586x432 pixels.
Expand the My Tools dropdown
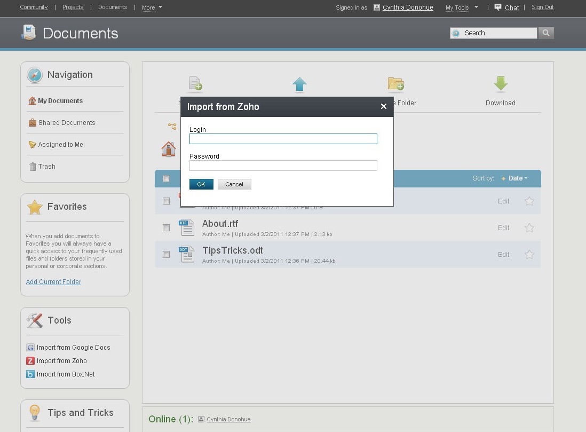coord(462,7)
